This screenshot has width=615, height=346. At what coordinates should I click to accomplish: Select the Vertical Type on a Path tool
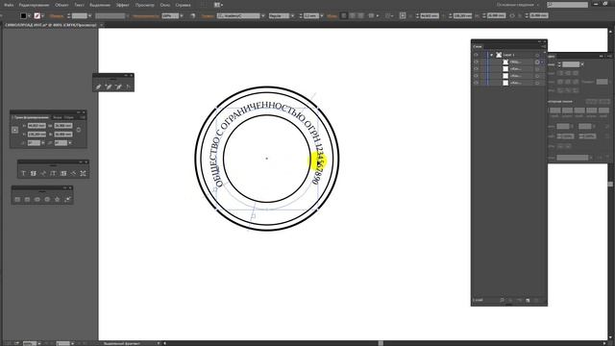coord(73,173)
